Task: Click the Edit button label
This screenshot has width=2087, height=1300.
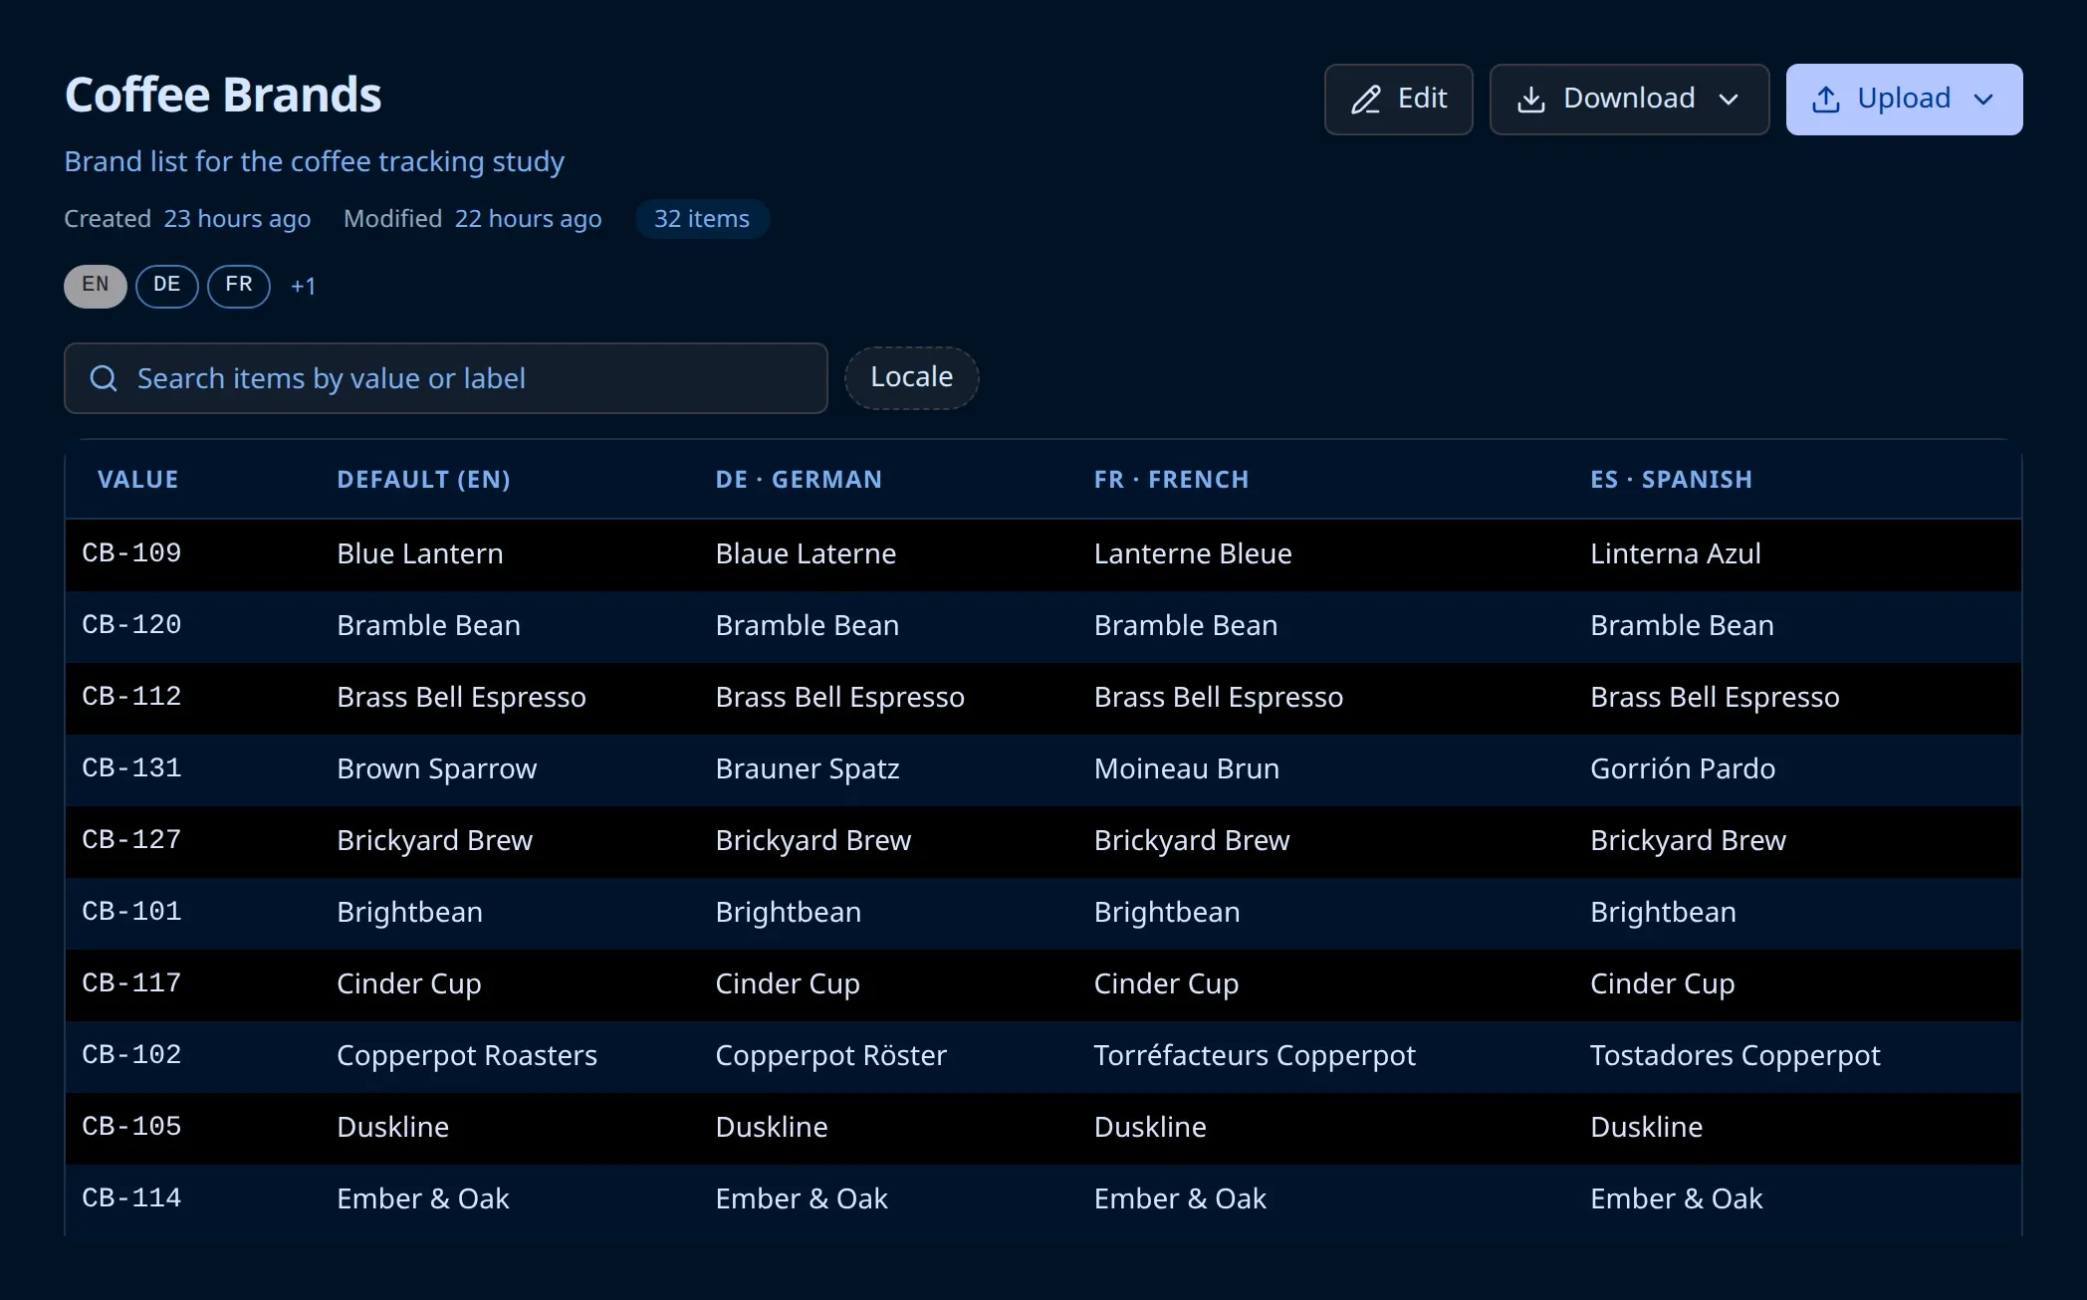Action: point(1422,99)
